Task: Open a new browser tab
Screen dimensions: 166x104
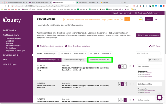Action: [x=125, y=2]
